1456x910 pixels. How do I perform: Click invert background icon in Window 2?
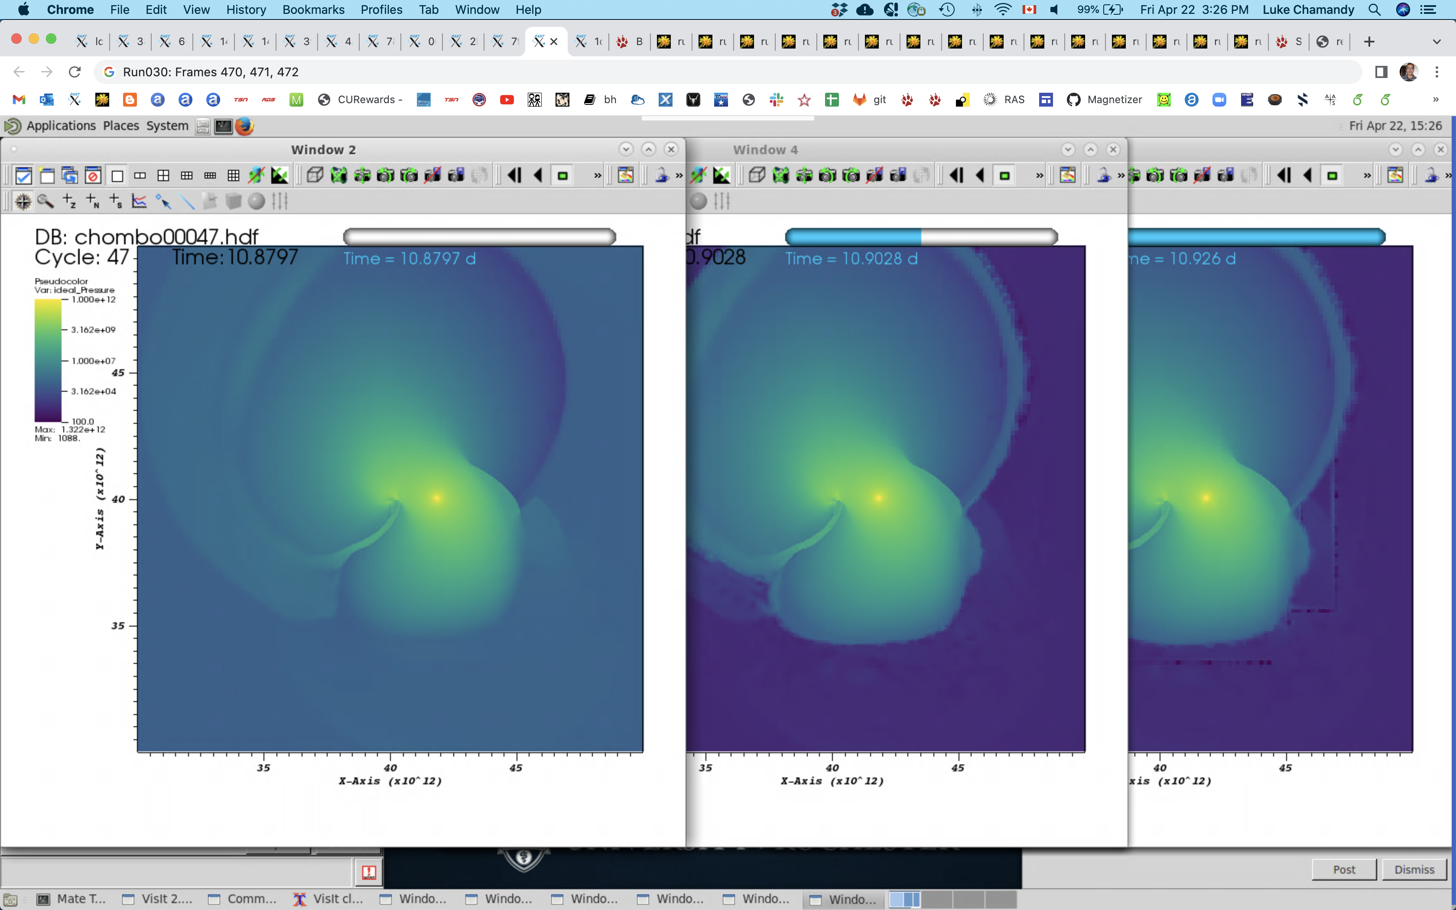280,176
